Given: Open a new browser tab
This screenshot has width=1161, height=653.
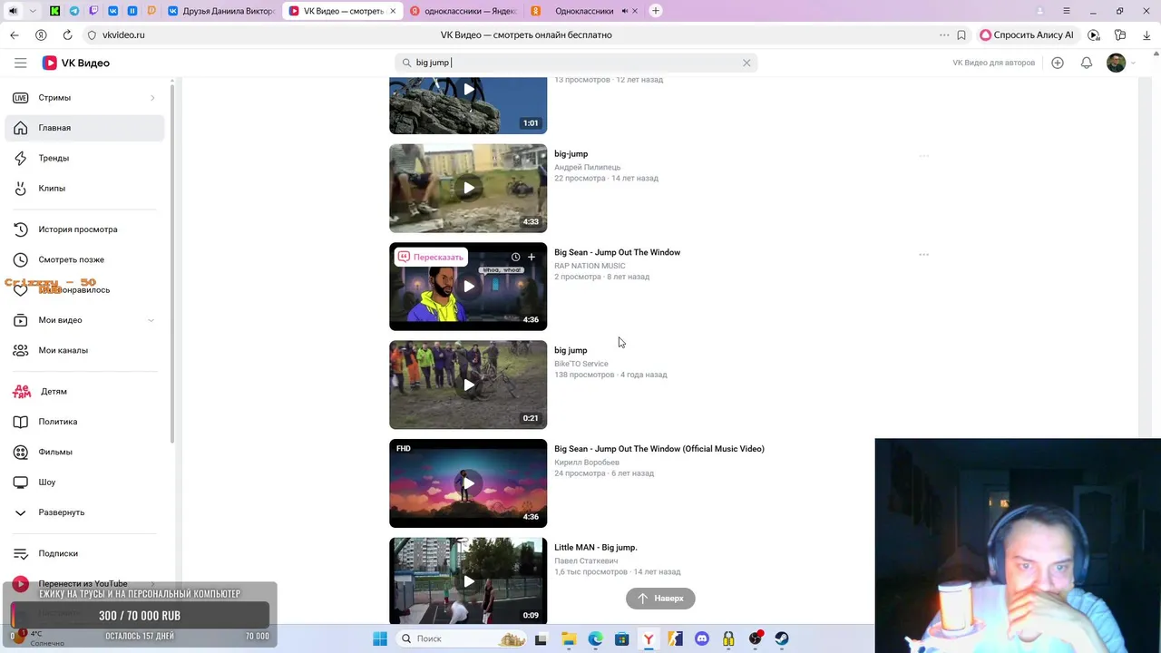Looking at the screenshot, I should (656, 11).
